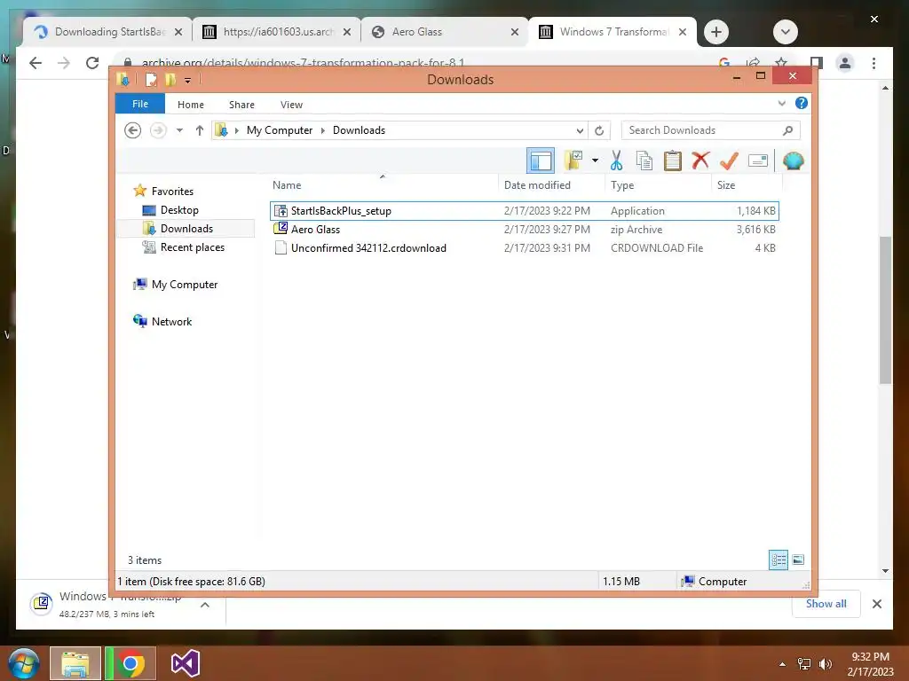The image size is (909, 681).
Task: Expand download item options chevron
Action: [205, 605]
